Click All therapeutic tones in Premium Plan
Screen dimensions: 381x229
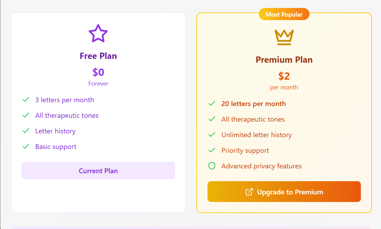(x=253, y=119)
